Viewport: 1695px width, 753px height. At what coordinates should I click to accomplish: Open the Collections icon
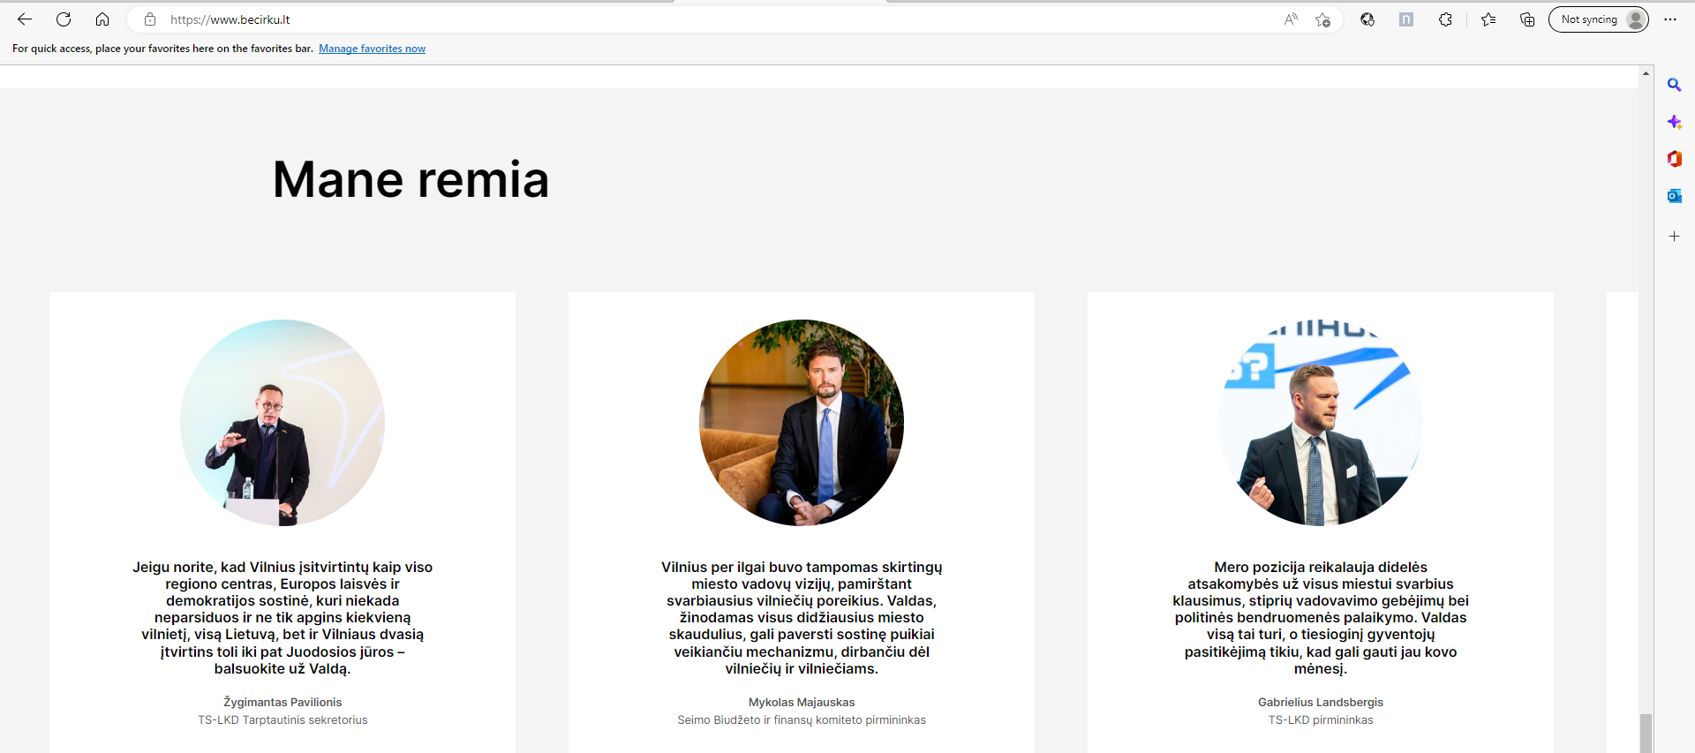coord(1527,19)
